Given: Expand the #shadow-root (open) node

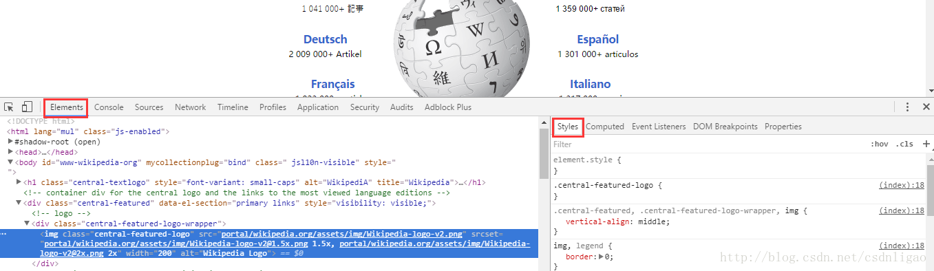Looking at the screenshot, I should [10, 142].
